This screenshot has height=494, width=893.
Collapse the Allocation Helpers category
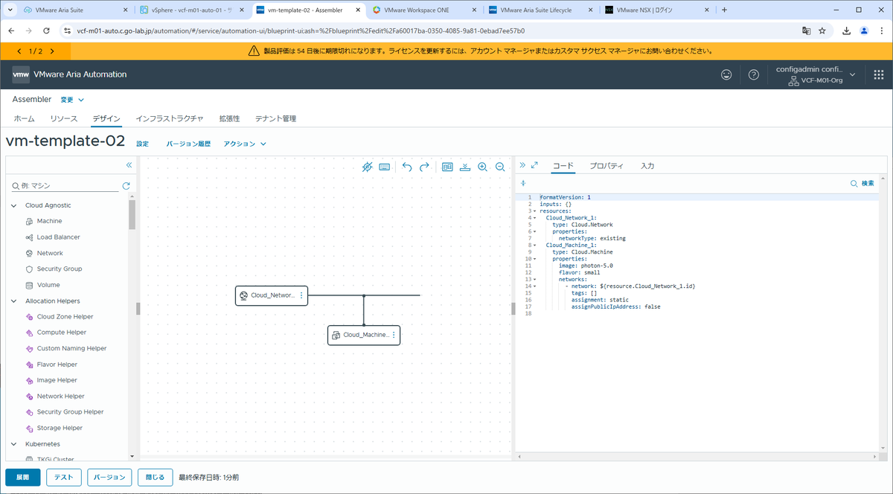pyautogui.click(x=14, y=301)
